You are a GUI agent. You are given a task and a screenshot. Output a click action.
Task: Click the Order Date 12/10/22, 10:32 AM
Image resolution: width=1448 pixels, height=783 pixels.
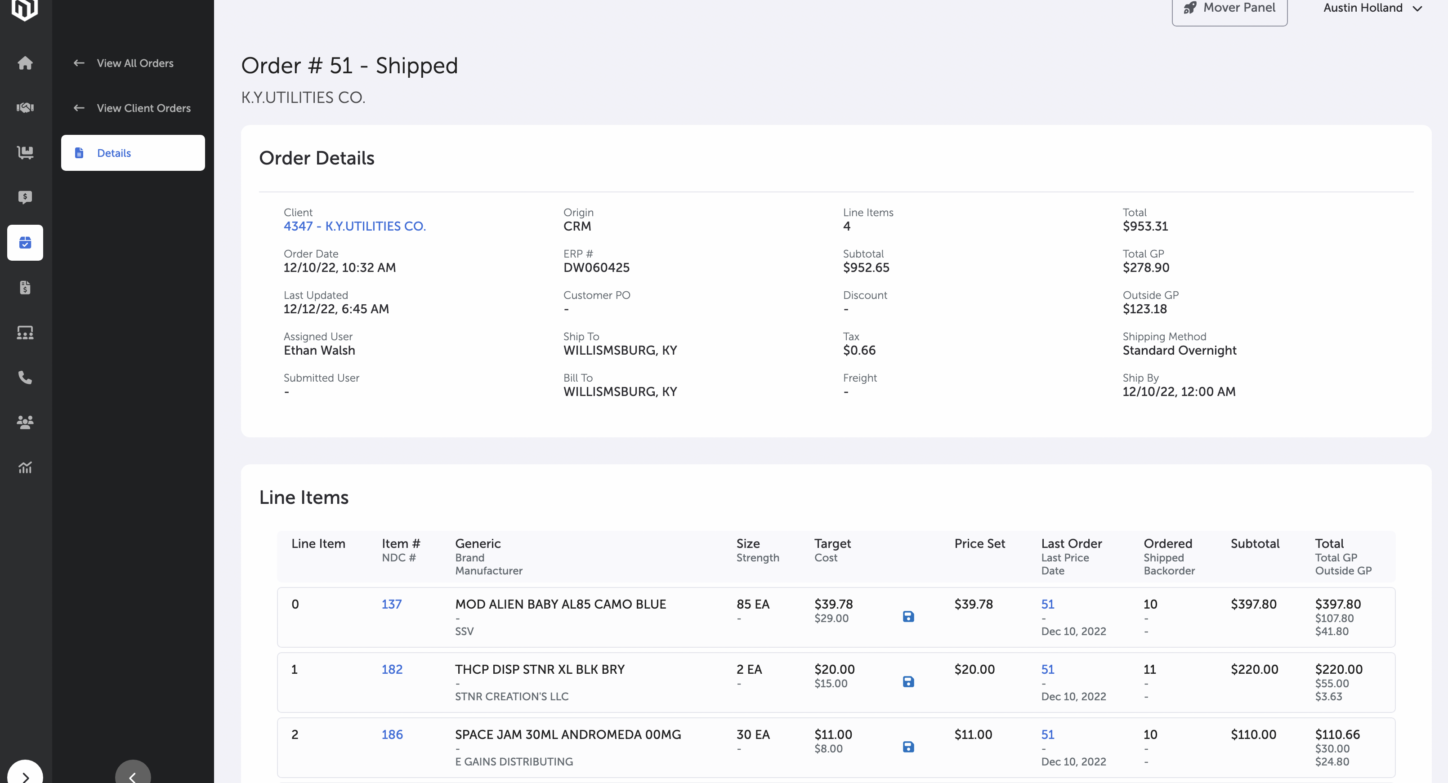click(x=340, y=268)
